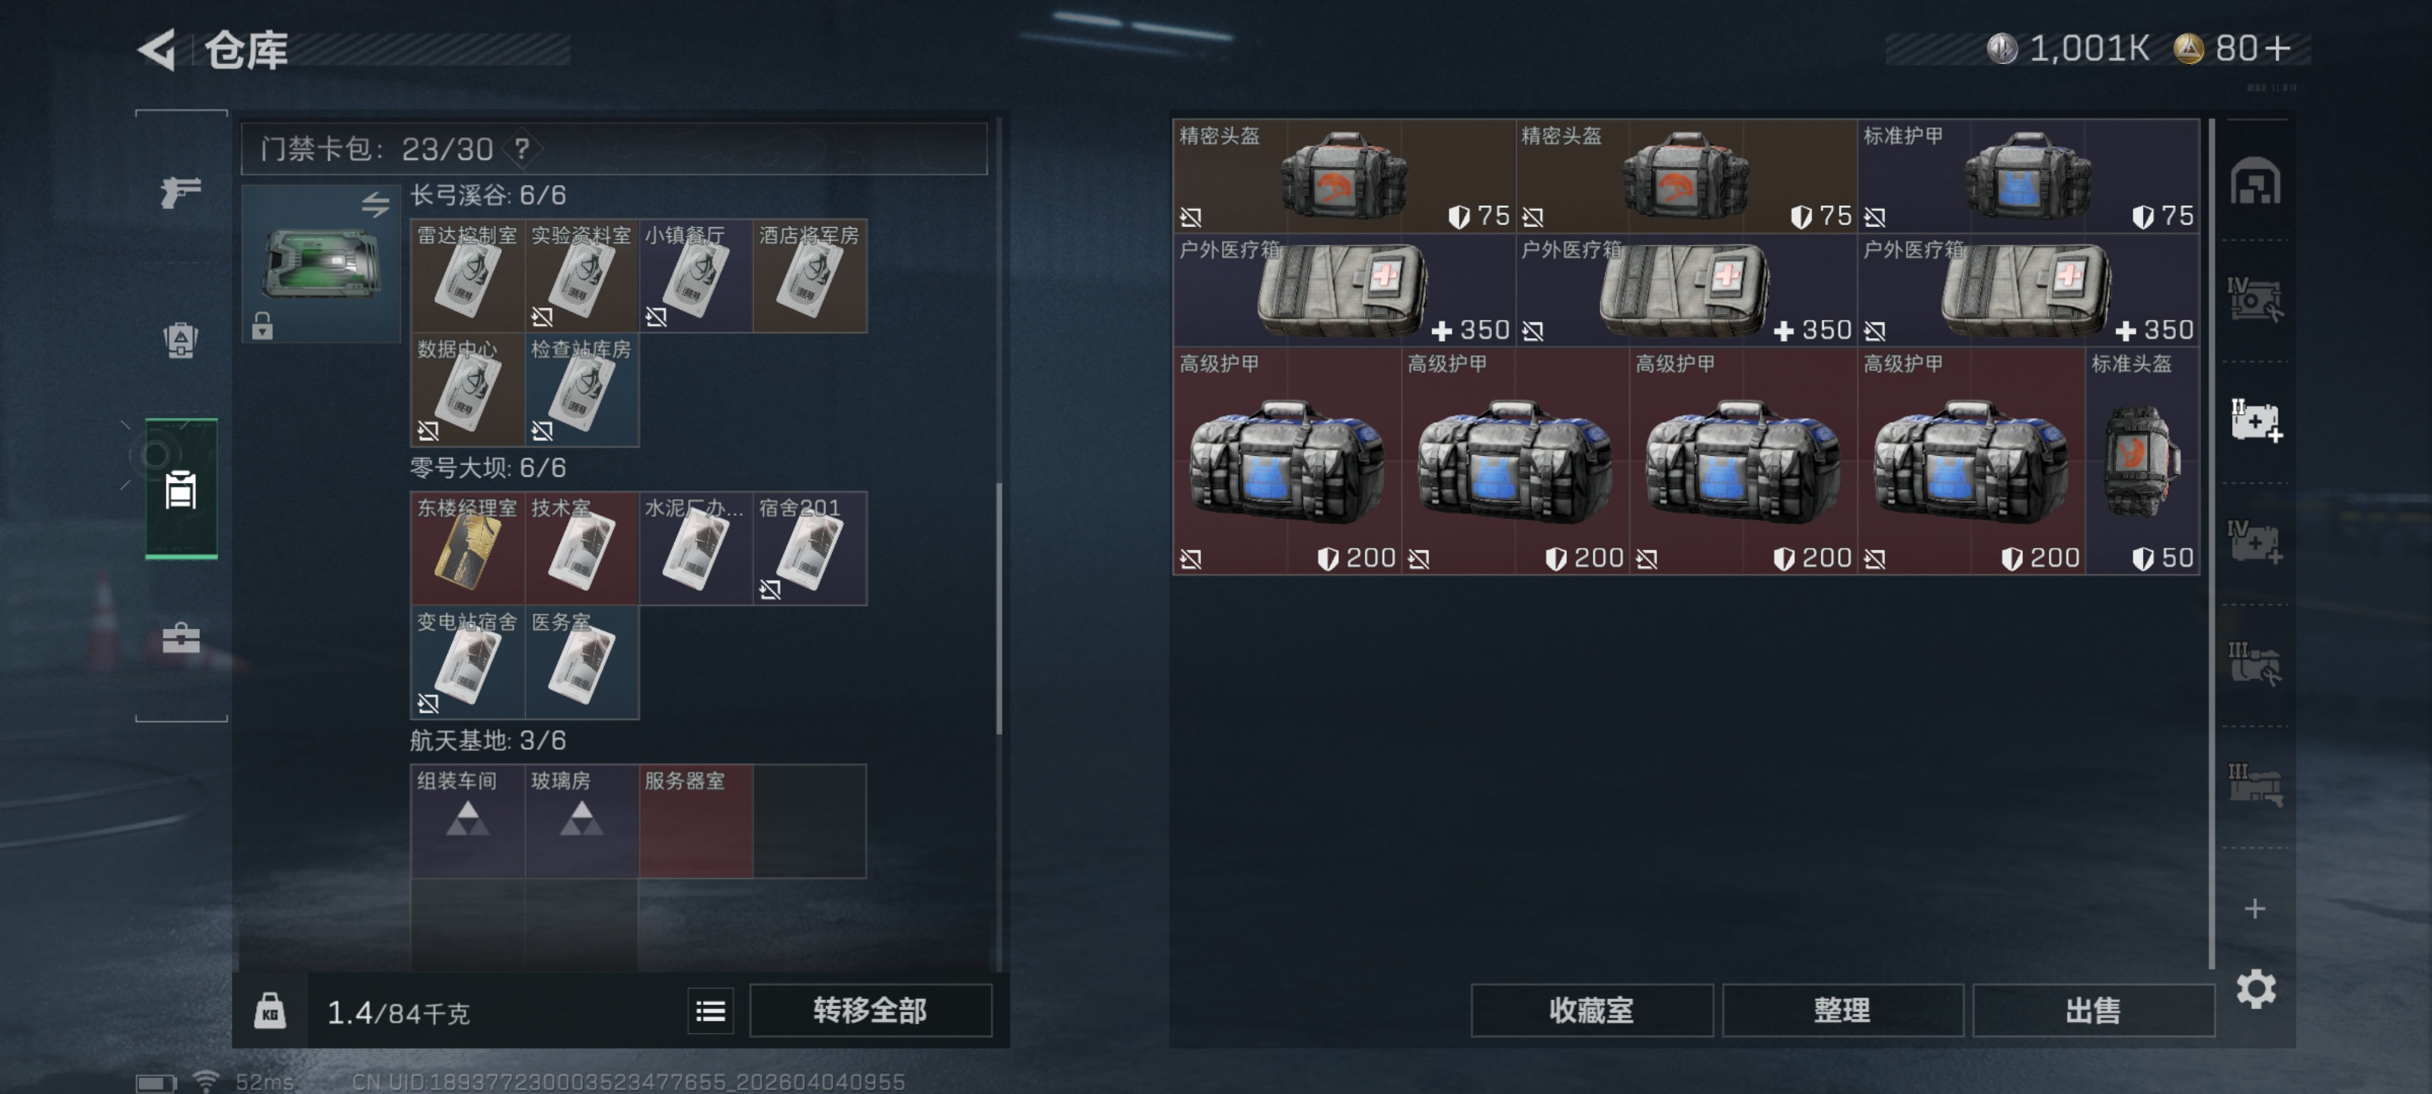Select the medical case II icon

point(2254,420)
